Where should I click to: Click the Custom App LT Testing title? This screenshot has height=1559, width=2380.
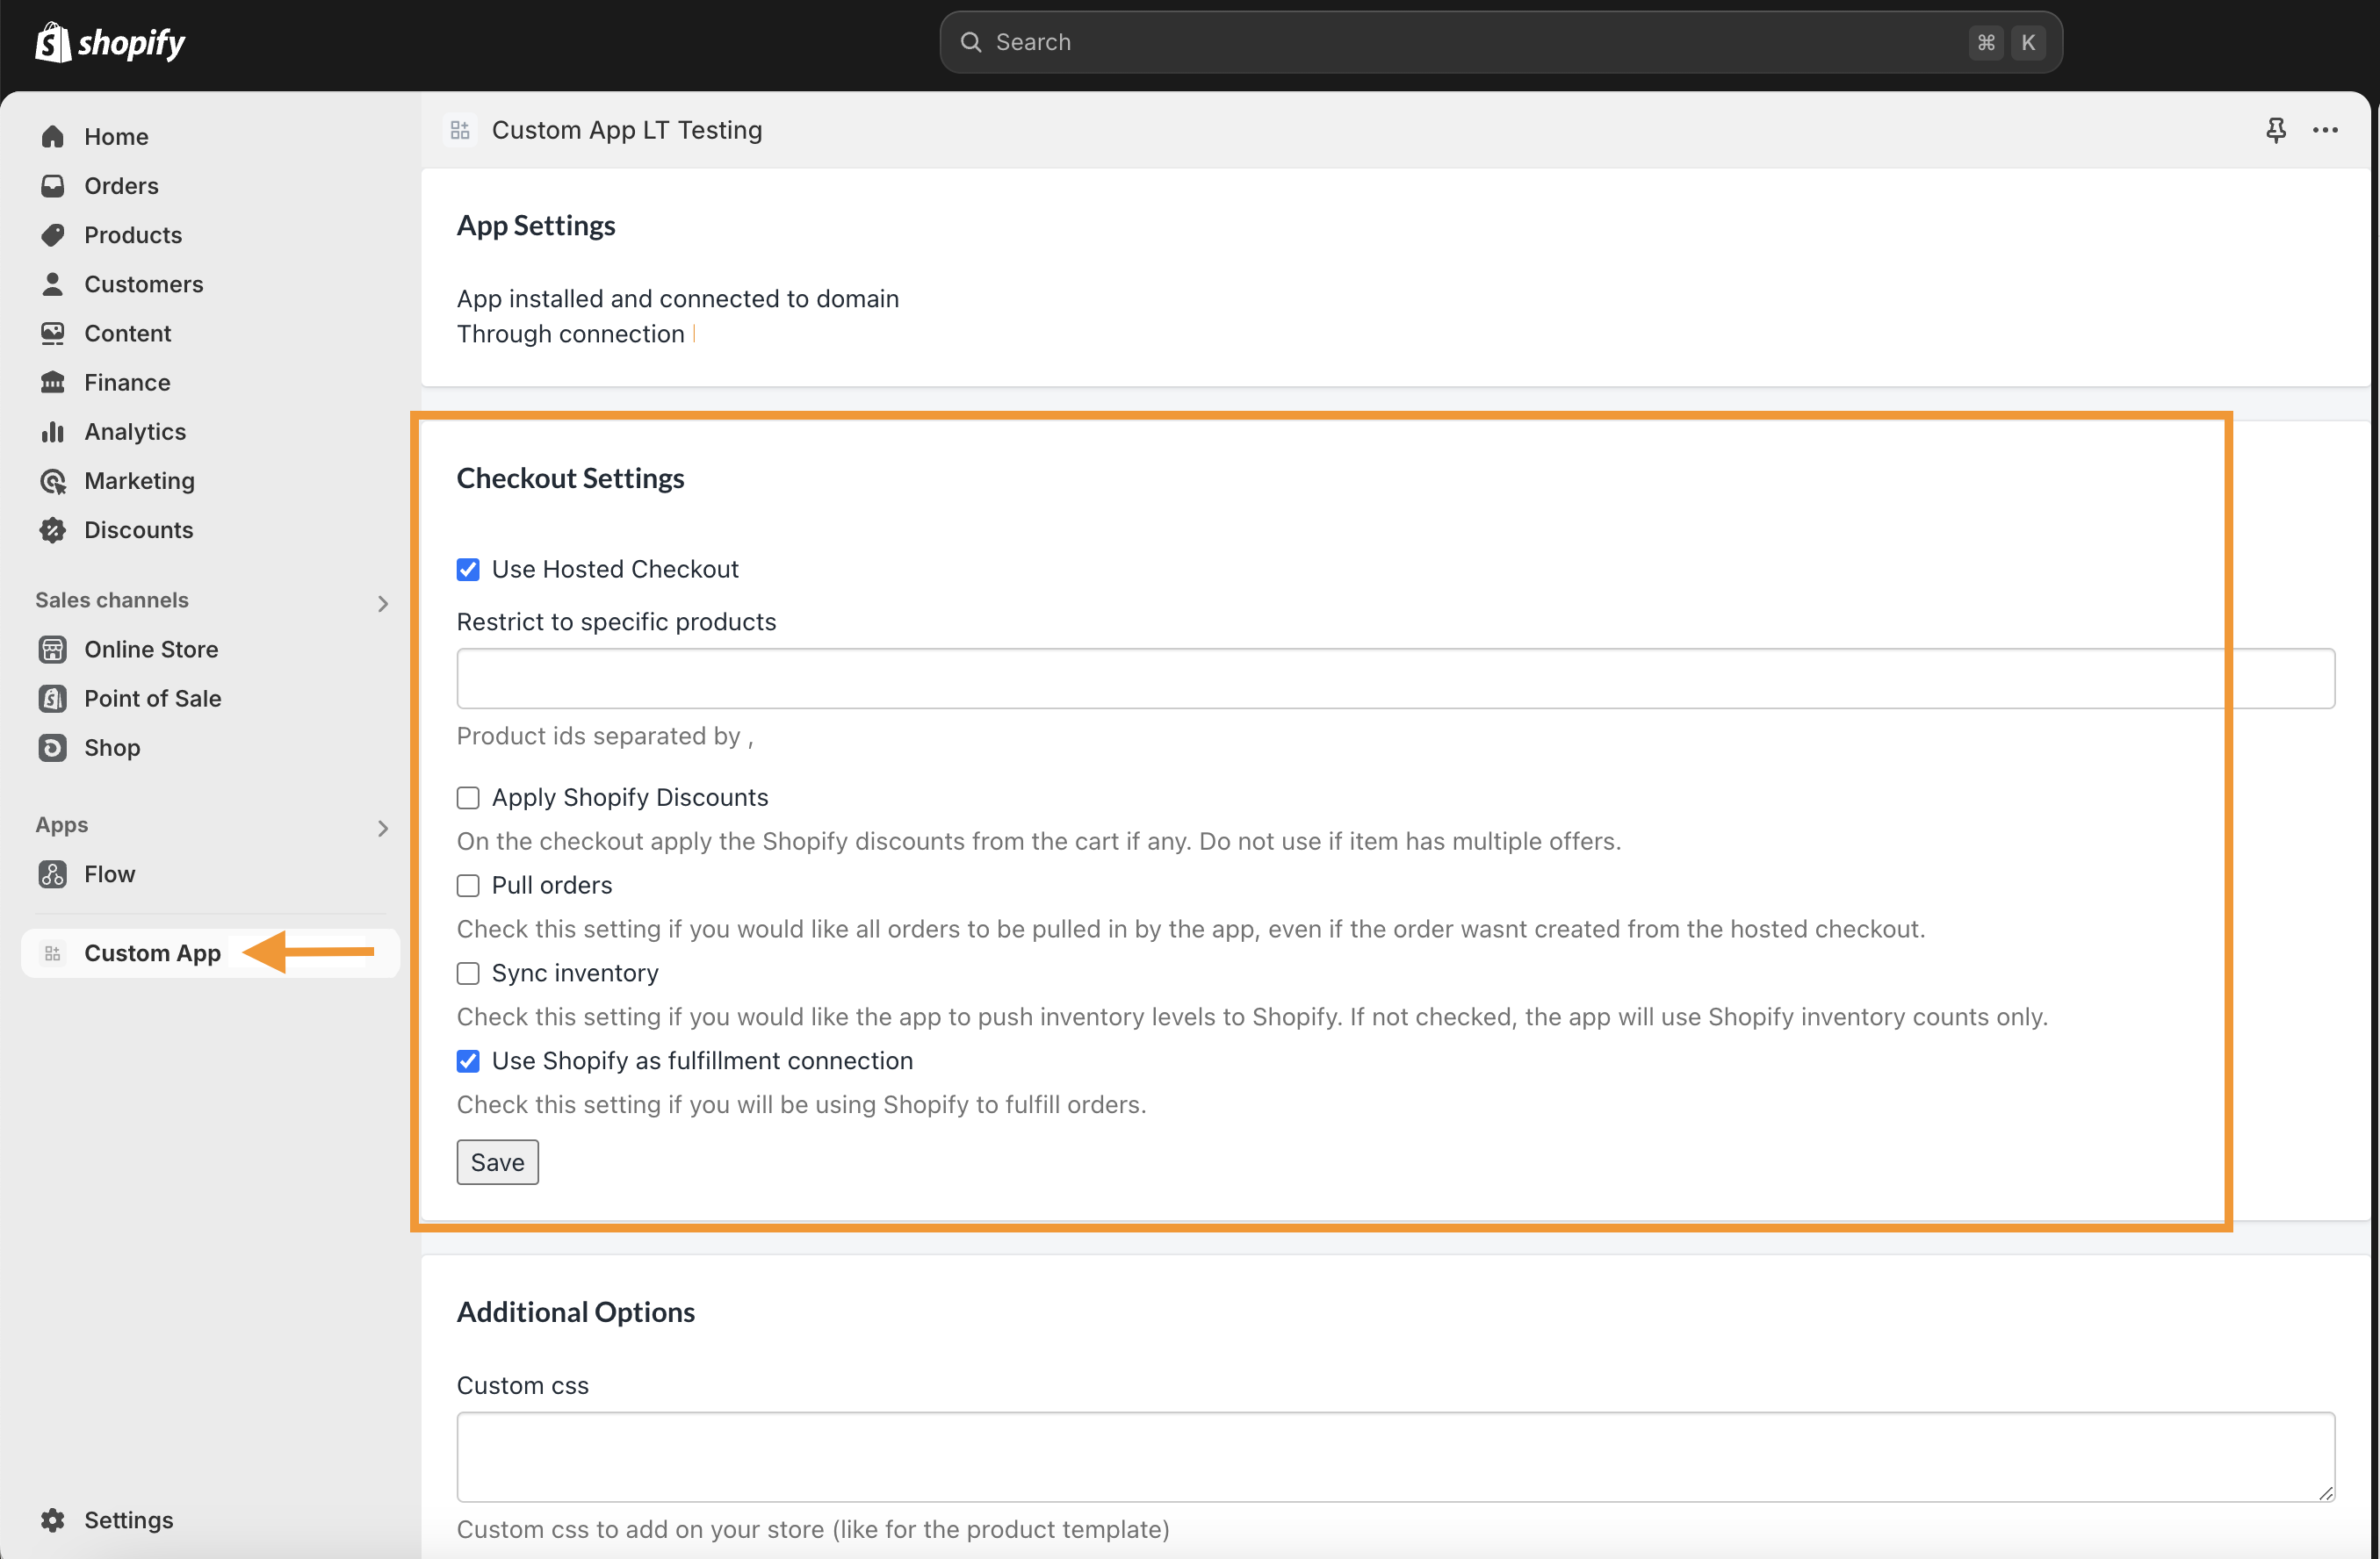click(627, 130)
